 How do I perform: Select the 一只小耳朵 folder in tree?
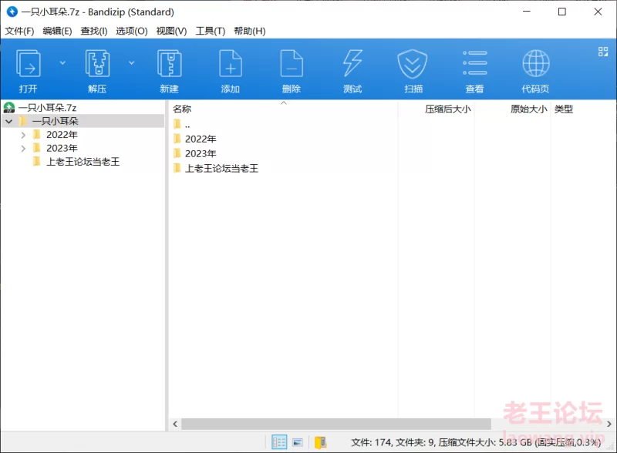click(55, 121)
